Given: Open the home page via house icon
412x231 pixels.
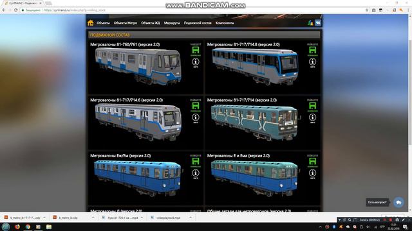Looking at the screenshot, I should click(90, 23).
